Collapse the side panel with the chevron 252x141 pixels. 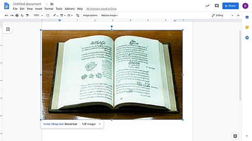click(247, 136)
